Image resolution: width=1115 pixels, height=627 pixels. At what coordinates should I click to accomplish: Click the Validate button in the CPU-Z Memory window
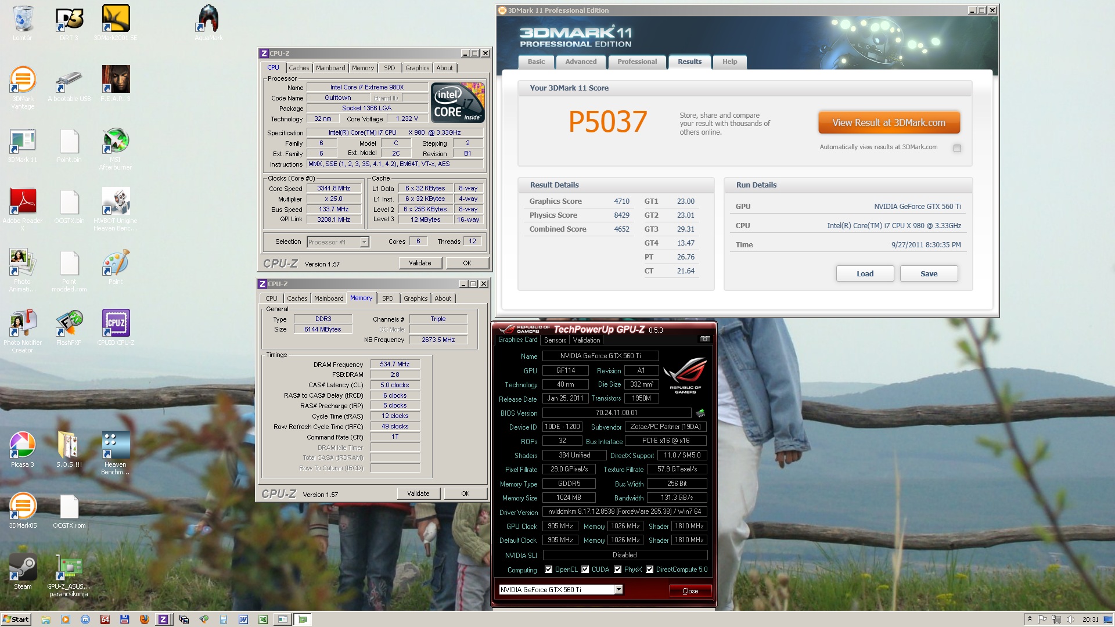418,493
